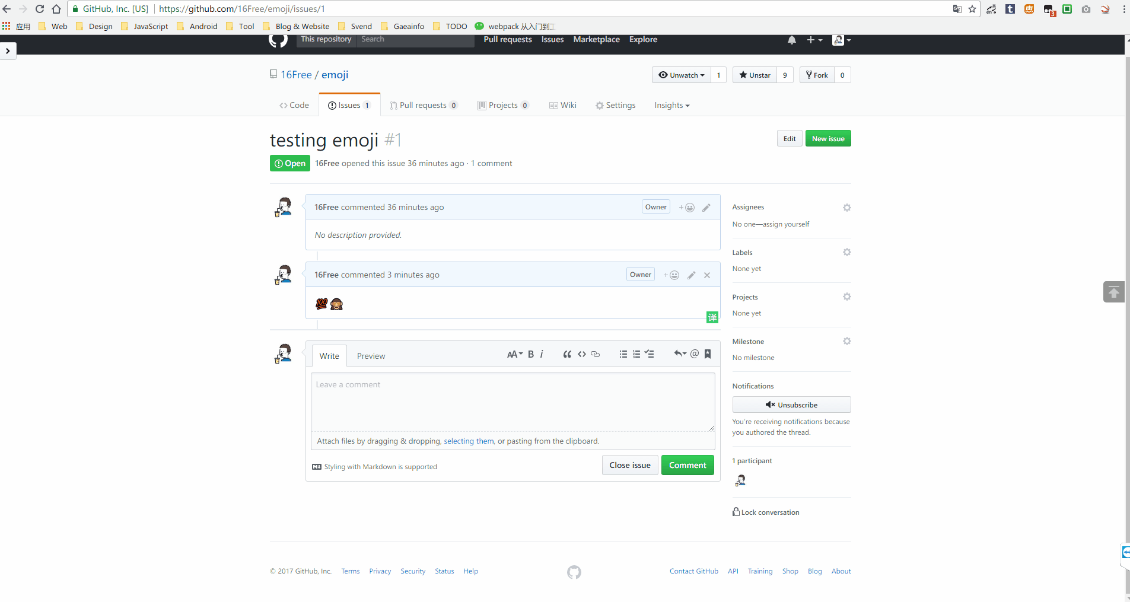Switch to the Preview tab
The height and width of the screenshot is (602, 1130).
(x=371, y=356)
